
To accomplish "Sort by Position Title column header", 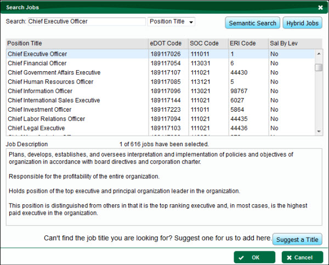I will pyautogui.click(x=77, y=43).
